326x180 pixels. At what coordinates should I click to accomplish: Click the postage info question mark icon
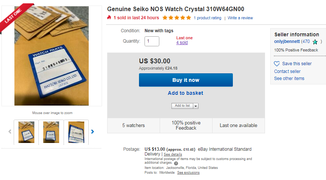(x=176, y=163)
